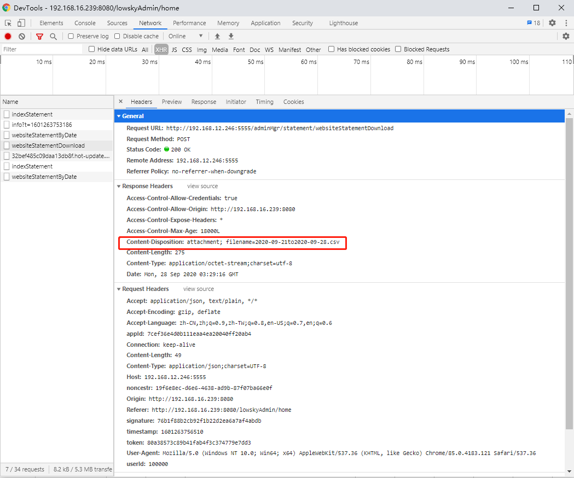This screenshot has width=574, height=478.
Task: Click the Chrome logo in title bar
Action: 6,8
